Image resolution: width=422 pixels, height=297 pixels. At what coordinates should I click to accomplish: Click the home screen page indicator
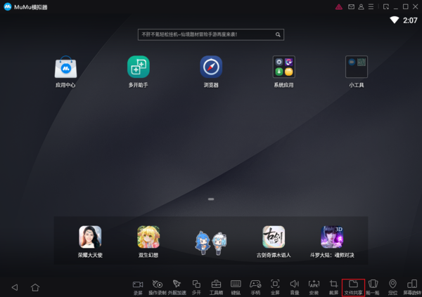(x=211, y=199)
